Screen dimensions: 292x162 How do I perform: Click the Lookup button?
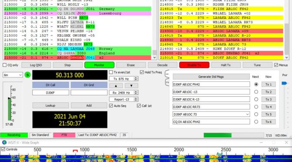(50, 105)
